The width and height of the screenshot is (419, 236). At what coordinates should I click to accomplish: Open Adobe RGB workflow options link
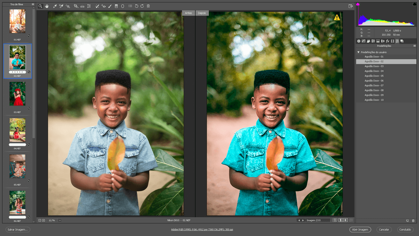tap(203, 229)
